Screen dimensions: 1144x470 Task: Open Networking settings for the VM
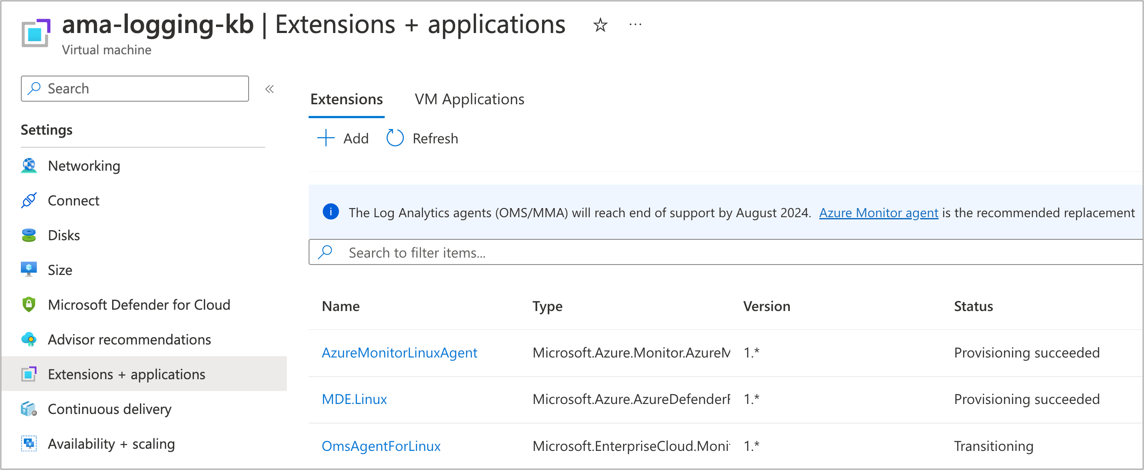coord(83,166)
